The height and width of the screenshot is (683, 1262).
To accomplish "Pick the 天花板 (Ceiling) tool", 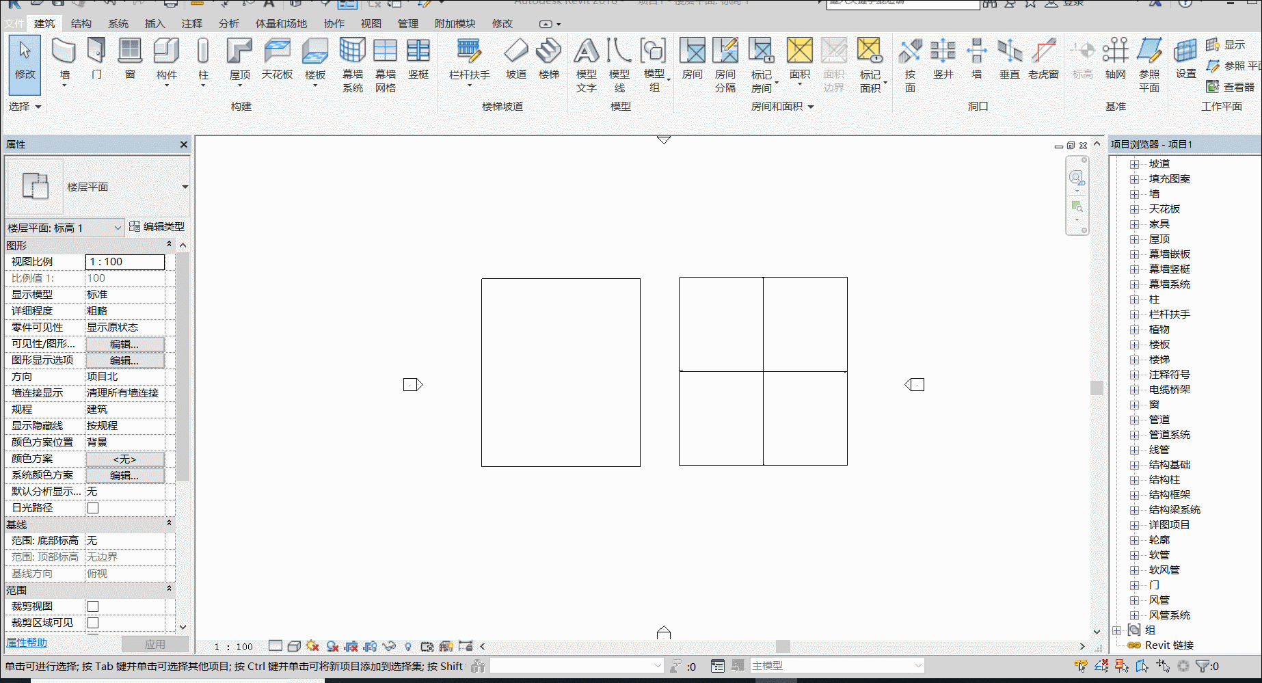I will point(277,59).
